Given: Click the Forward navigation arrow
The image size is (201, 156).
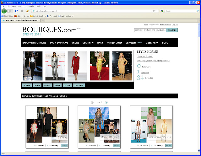Looking at the screenshot, I should (x=9, y=11).
